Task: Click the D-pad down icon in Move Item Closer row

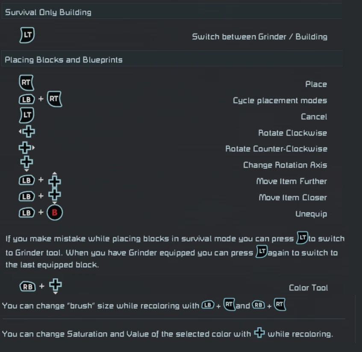Action: (54, 196)
